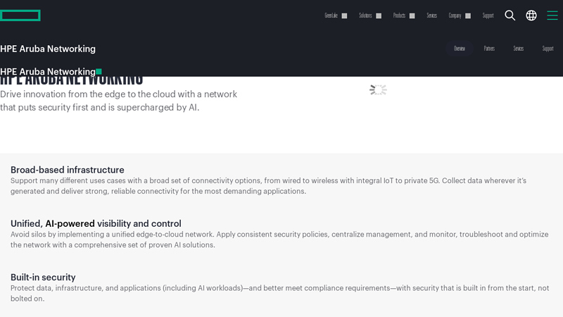Screen dimensions: 563x317
Task: Open the site search magnifier icon
Action: pyautogui.click(x=510, y=15)
